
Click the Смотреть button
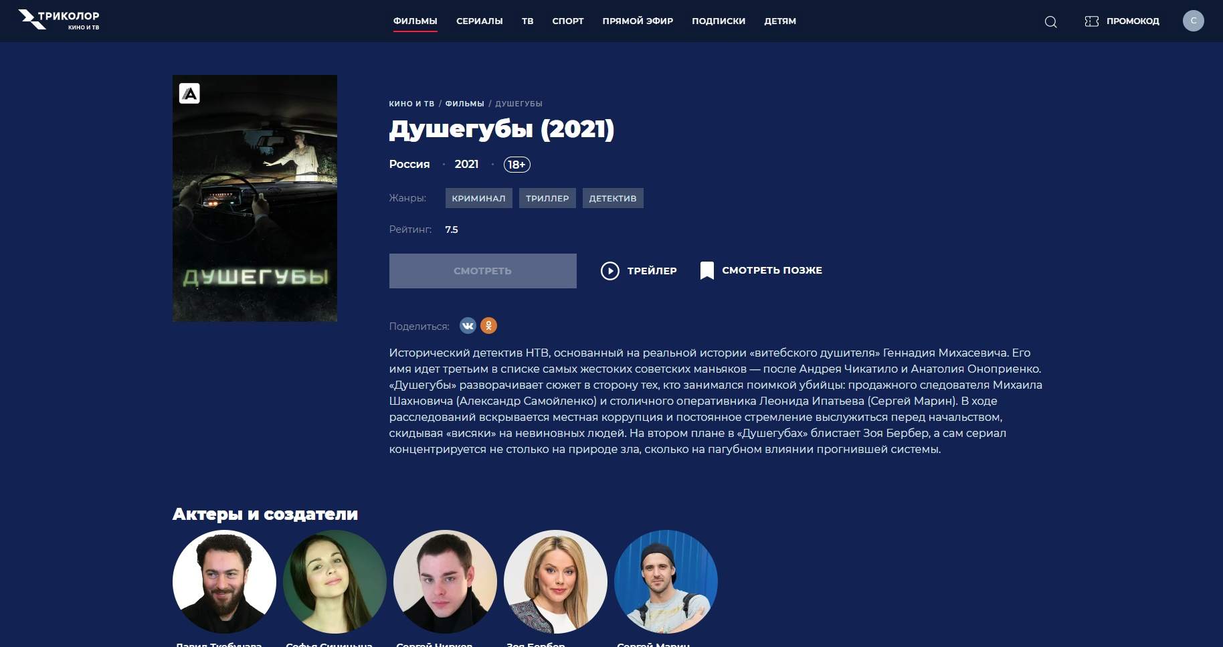pos(483,271)
